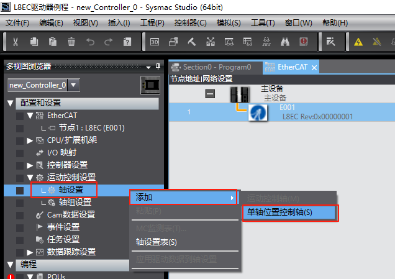Expand the 控制器设置 node
Viewport: 395px width, 279px height.
pos(30,165)
